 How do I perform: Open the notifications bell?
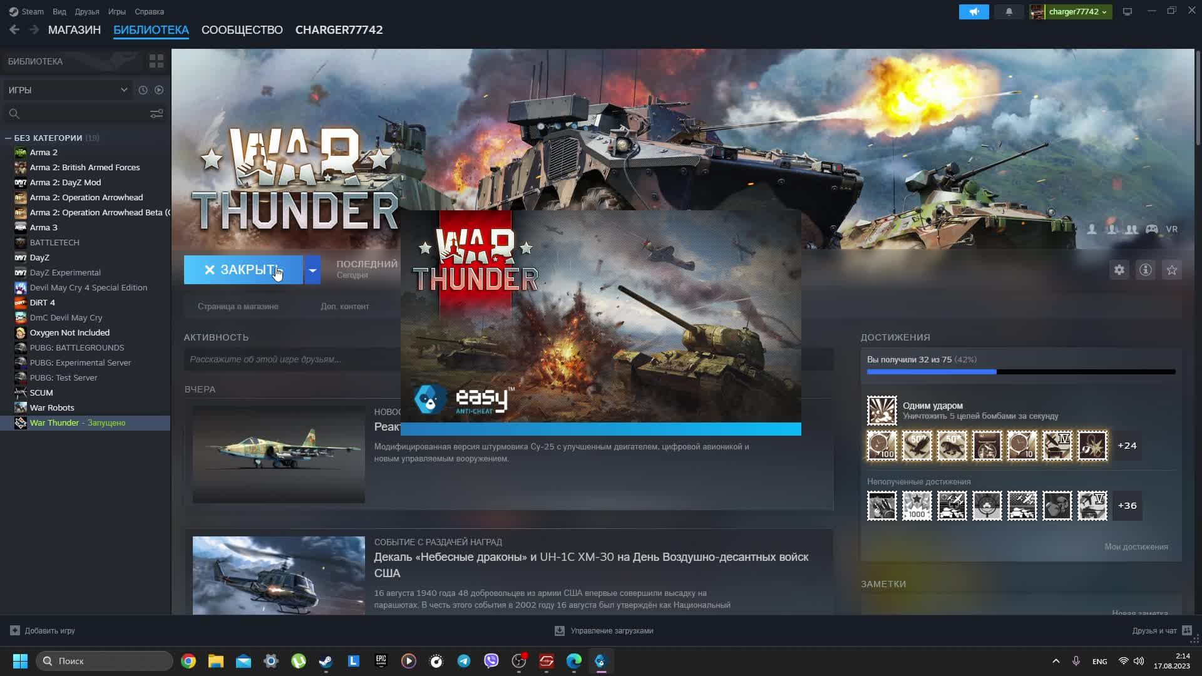point(1009,12)
